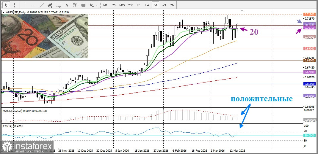Viewport: 318px width, 154px height.
Task: Select the trendline drawing tool
Action: pyautogui.click(x=42, y=5)
